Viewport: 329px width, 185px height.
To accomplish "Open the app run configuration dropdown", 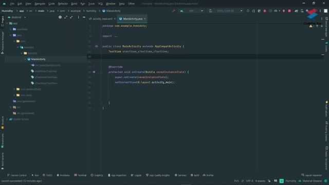I will pyautogui.click(x=191, y=11).
